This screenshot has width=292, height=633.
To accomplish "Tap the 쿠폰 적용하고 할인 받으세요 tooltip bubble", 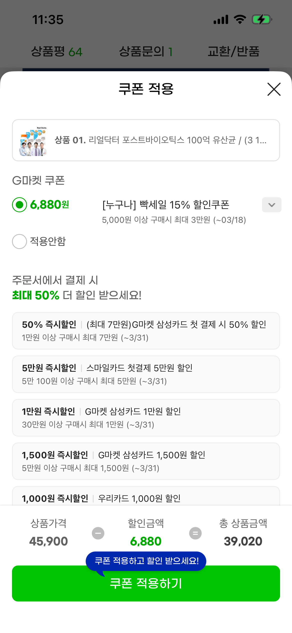I will [146, 561].
